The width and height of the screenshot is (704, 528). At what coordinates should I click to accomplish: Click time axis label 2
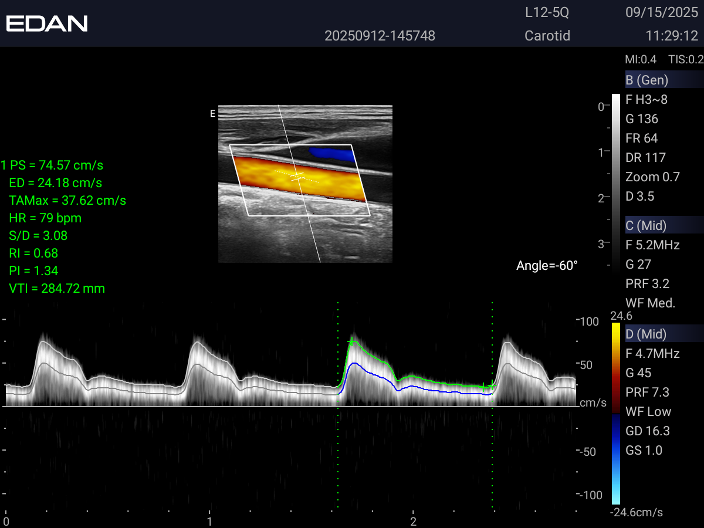point(413,521)
